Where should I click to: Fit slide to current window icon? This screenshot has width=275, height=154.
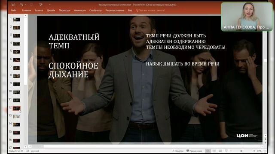point(265,151)
